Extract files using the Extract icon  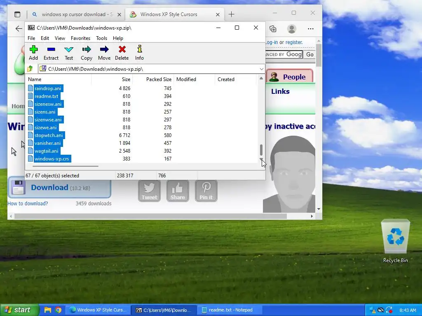(x=51, y=53)
